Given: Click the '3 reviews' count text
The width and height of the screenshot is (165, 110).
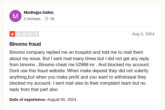Looking at the screenshot, I should tap(32, 19).
